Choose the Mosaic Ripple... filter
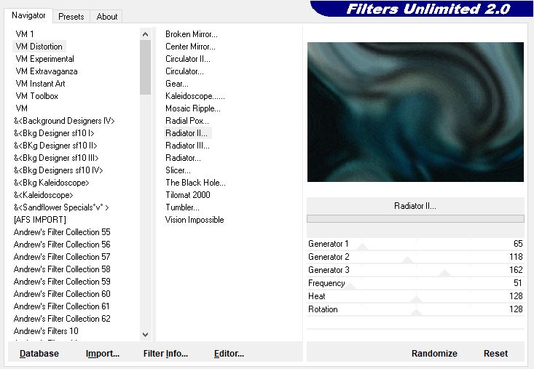Screen dimensions: 534x369 (x=193, y=108)
